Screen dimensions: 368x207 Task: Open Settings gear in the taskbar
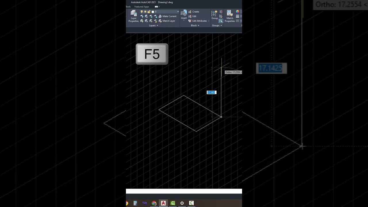(x=182, y=203)
